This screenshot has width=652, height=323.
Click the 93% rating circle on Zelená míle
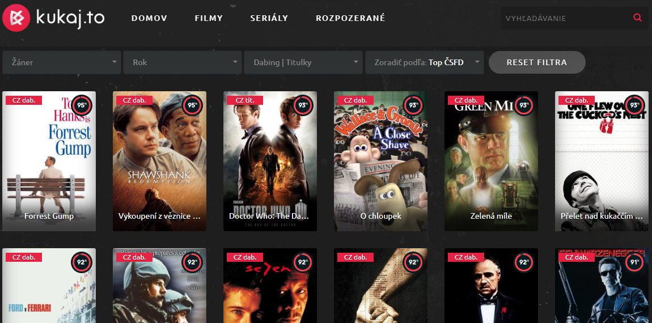(x=524, y=105)
